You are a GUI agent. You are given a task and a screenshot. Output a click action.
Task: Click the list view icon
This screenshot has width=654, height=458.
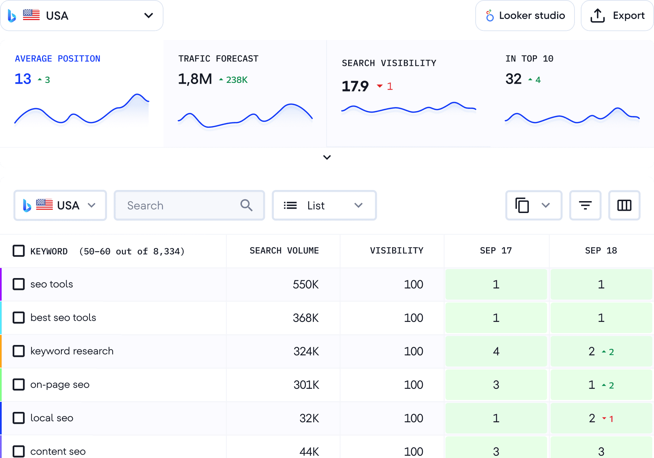291,205
